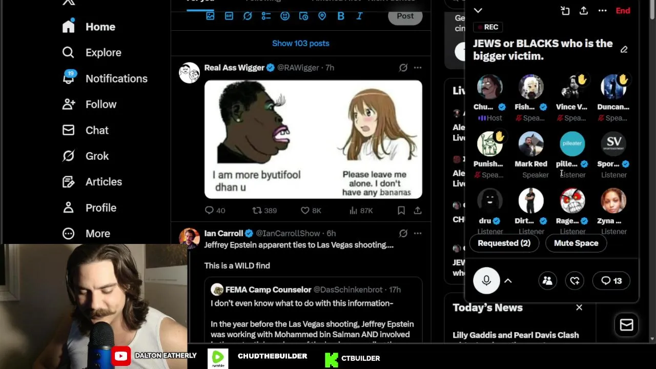This screenshot has width=656, height=369.
Task: Click the composer GIF icon
Action: point(229,16)
